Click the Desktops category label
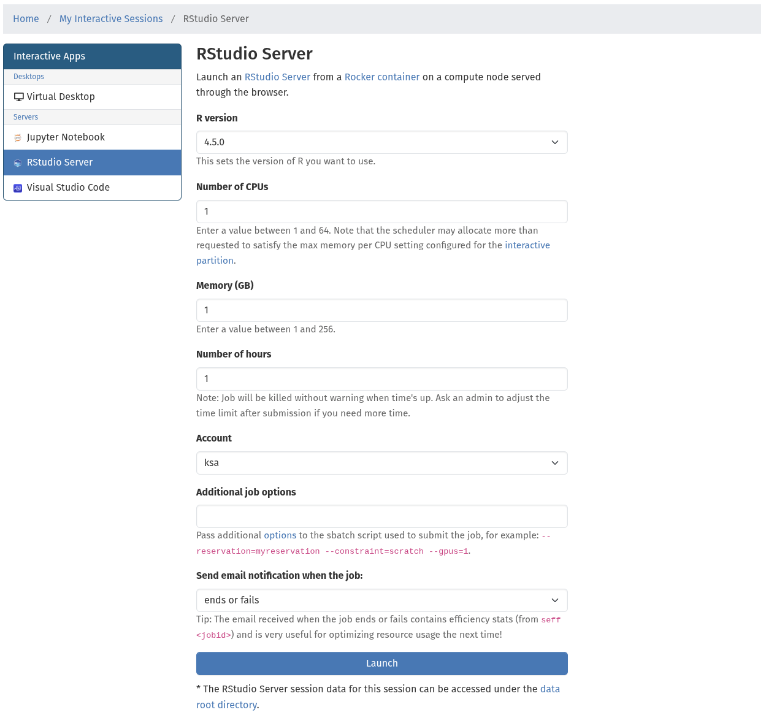The height and width of the screenshot is (715, 766). coord(29,77)
